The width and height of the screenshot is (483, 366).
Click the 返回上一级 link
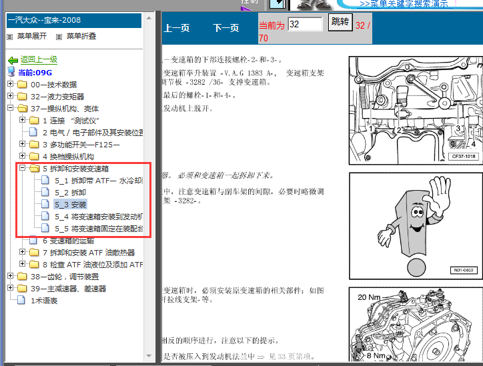coord(39,59)
